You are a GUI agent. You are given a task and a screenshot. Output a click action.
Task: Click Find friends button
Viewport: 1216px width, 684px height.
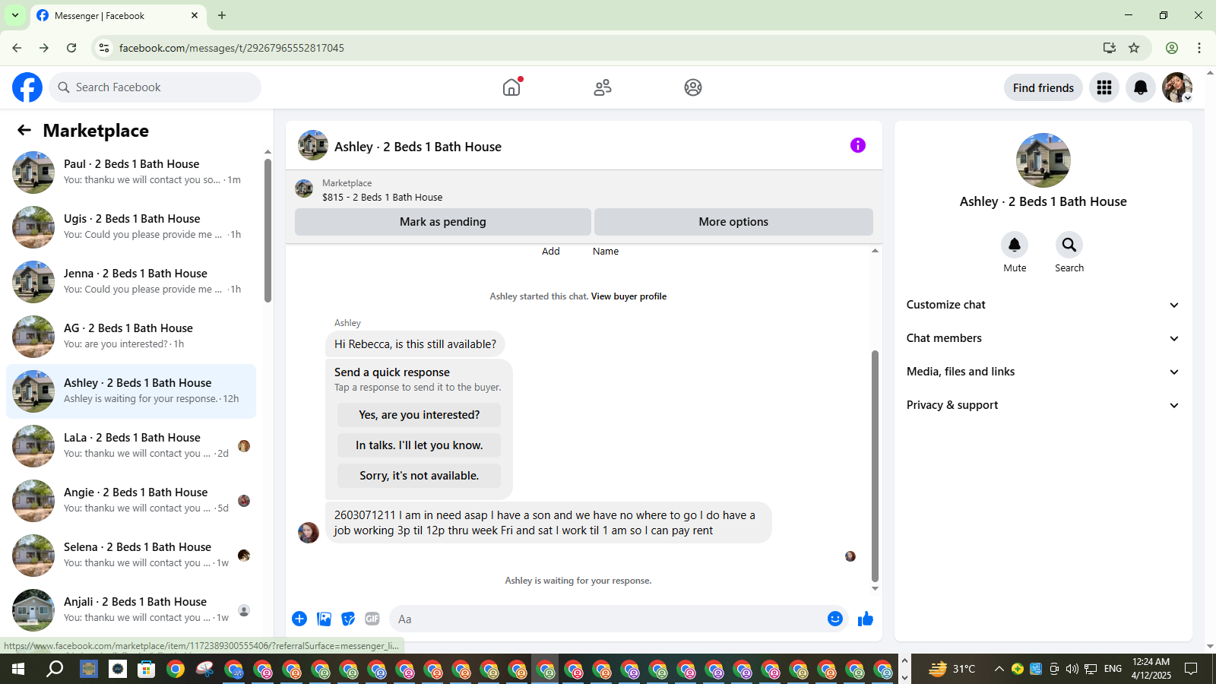click(1043, 87)
